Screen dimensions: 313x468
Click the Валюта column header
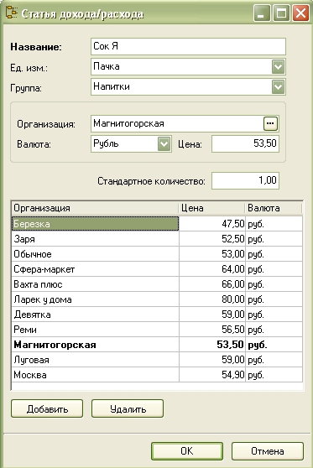click(274, 208)
